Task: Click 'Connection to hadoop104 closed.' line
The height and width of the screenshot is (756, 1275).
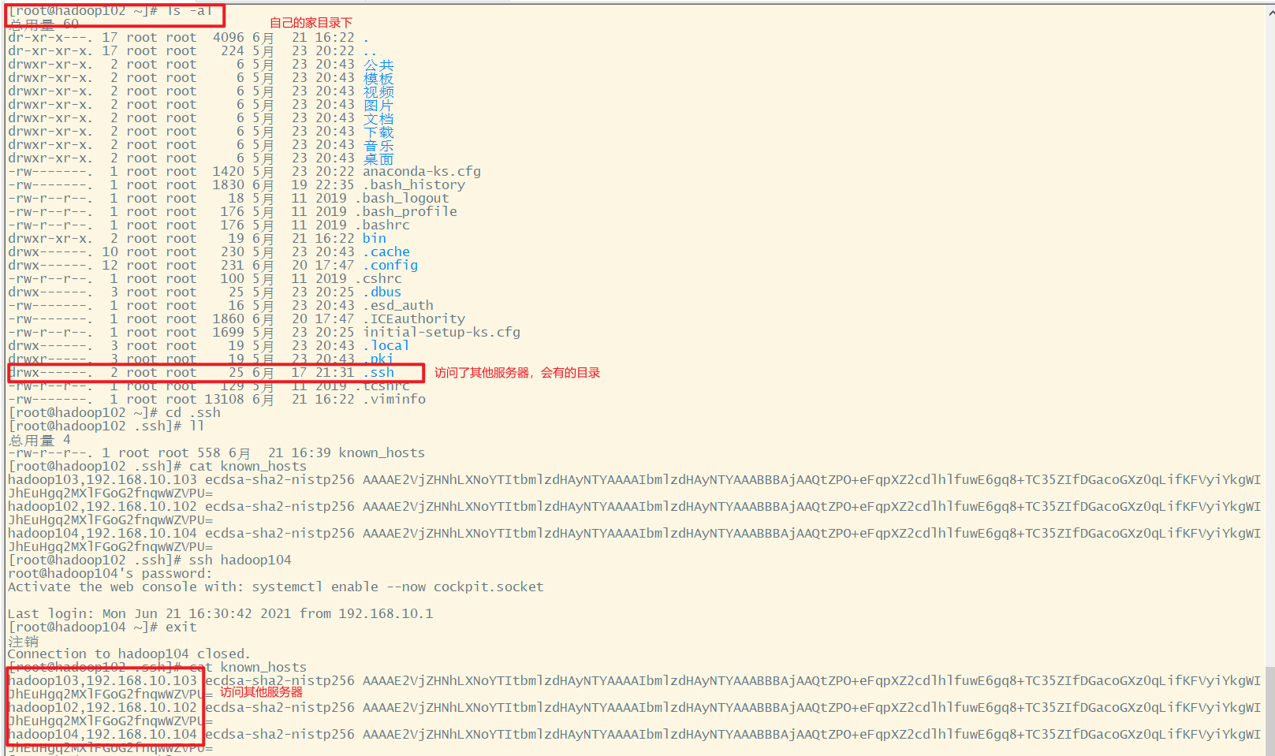Action: click(129, 654)
